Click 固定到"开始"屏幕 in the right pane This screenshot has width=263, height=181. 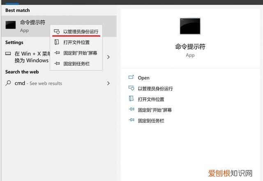pos(155,110)
